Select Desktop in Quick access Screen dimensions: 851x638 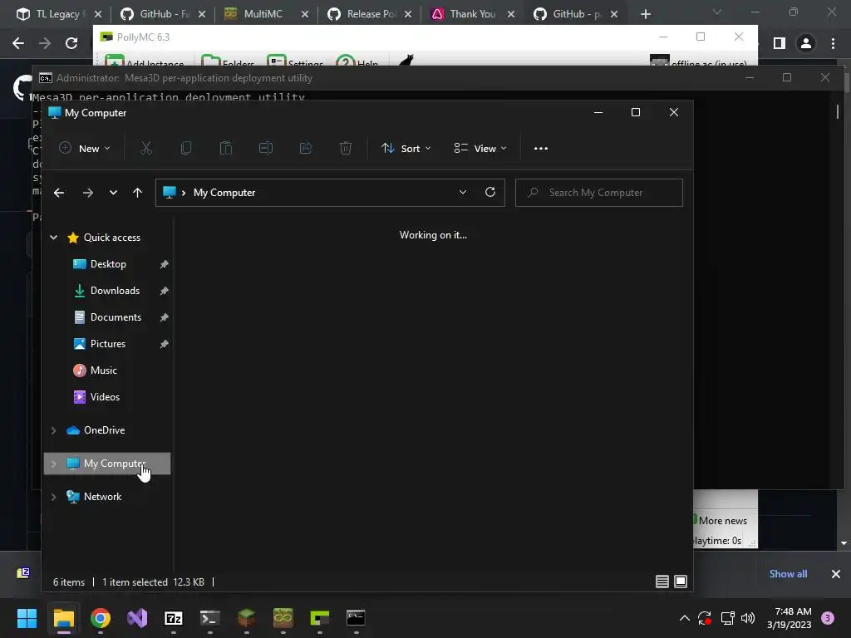108,264
